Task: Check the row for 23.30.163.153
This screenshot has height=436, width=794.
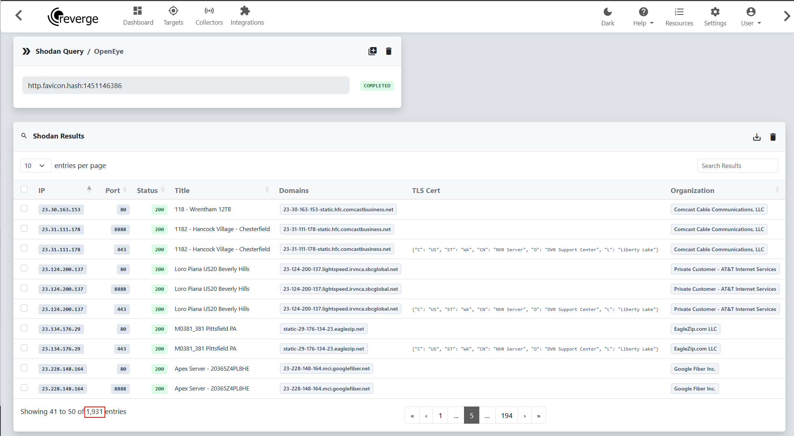Action: [24, 208]
